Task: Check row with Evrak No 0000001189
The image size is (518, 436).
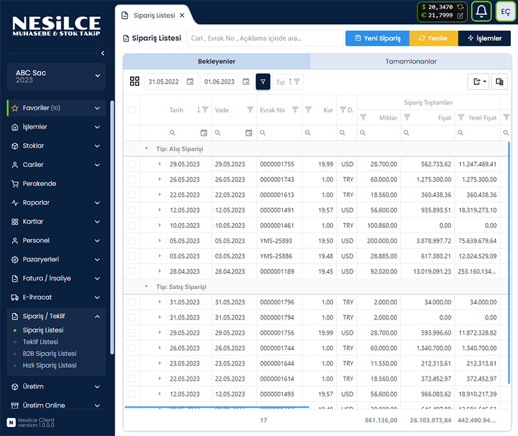Action: click(131, 271)
